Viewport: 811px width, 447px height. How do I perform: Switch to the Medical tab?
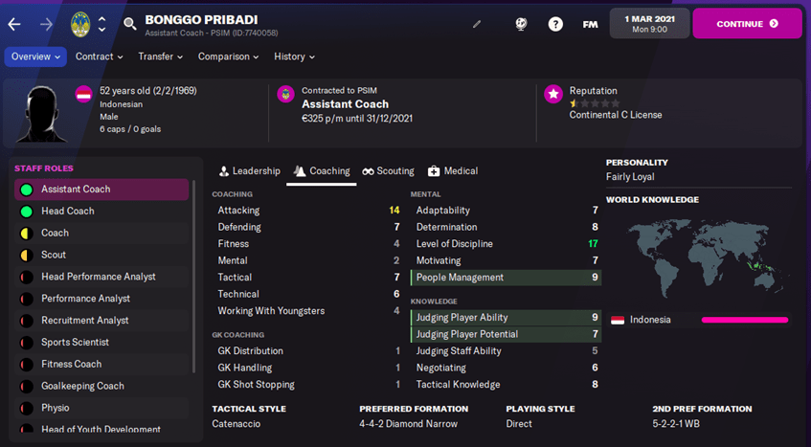tap(452, 171)
